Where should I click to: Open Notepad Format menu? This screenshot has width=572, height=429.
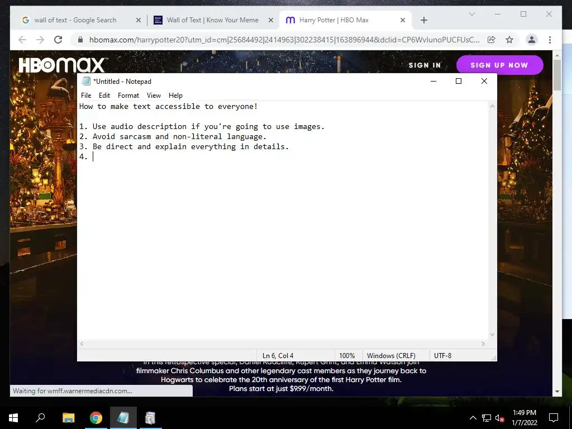pos(128,95)
